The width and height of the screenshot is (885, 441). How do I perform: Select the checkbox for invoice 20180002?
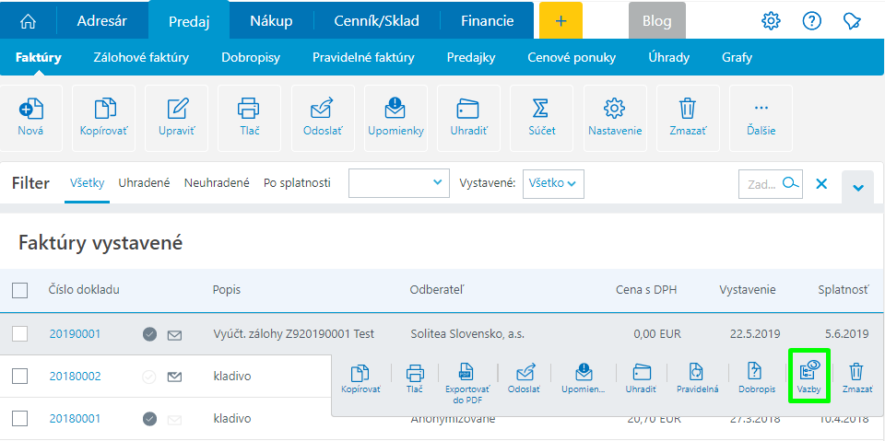click(x=20, y=376)
